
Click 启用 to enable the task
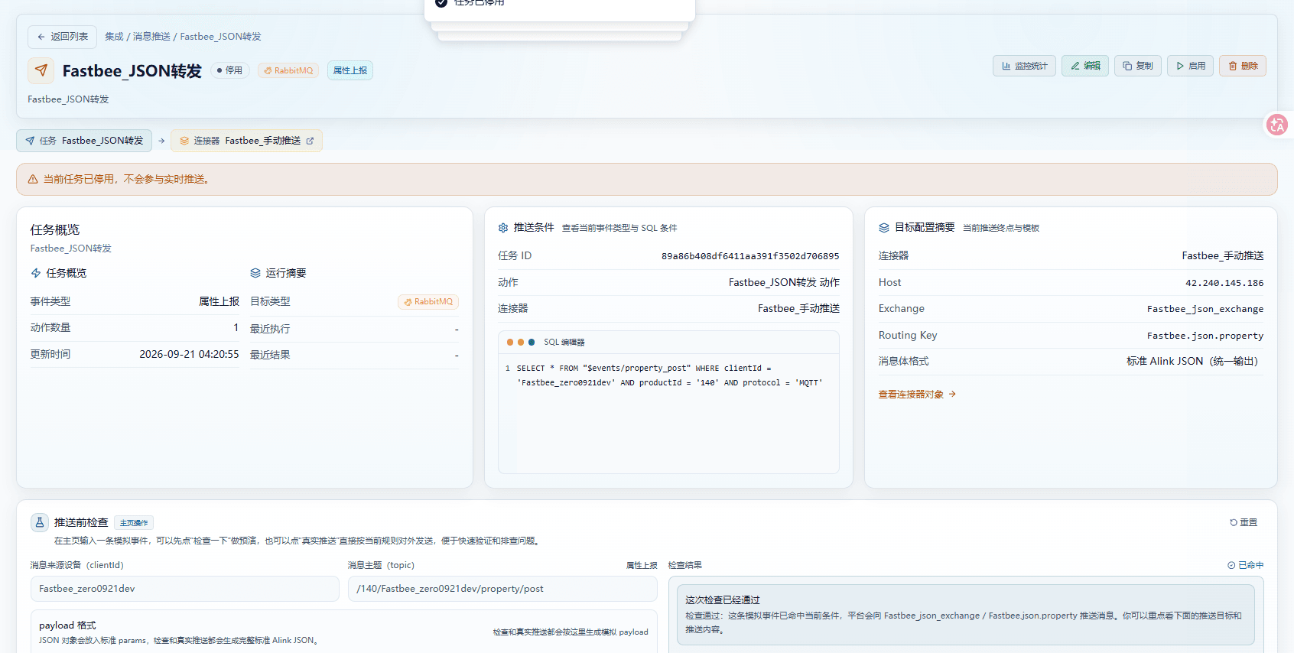[1190, 66]
